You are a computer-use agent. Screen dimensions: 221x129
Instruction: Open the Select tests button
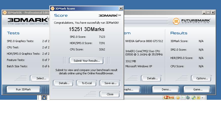pos(40,78)
